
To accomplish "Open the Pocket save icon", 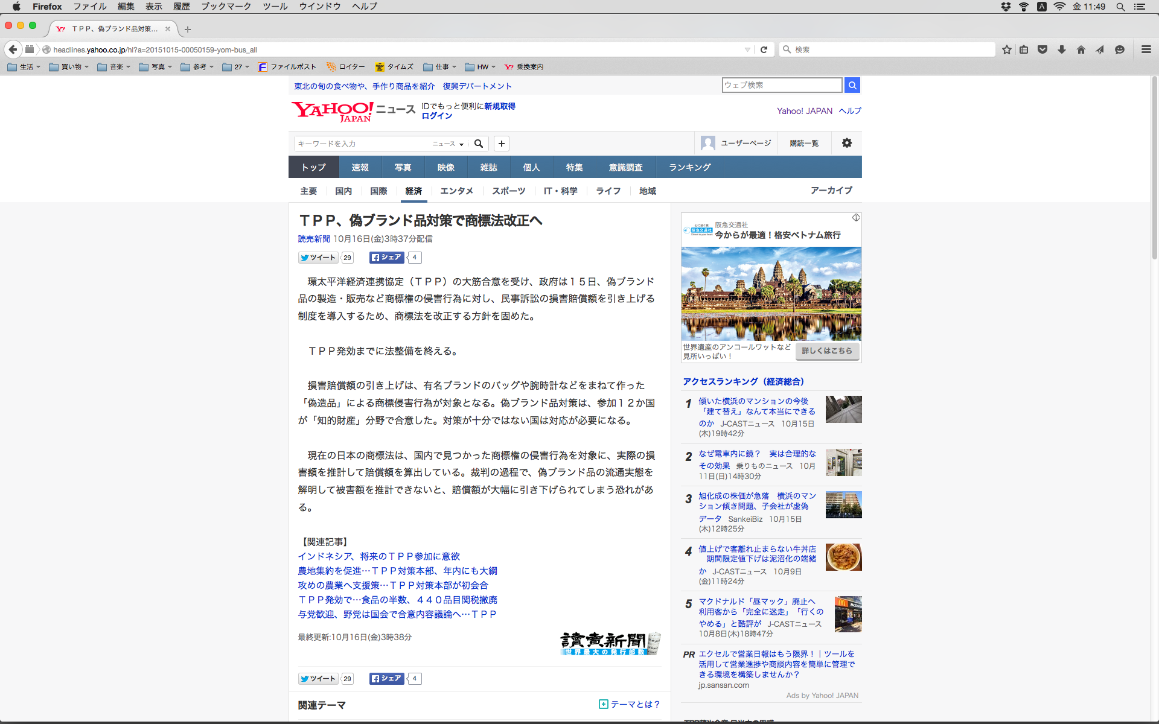I will [x=1042, y=49].
